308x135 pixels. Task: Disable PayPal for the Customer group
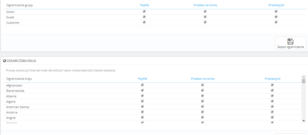(x=144, y=22)
